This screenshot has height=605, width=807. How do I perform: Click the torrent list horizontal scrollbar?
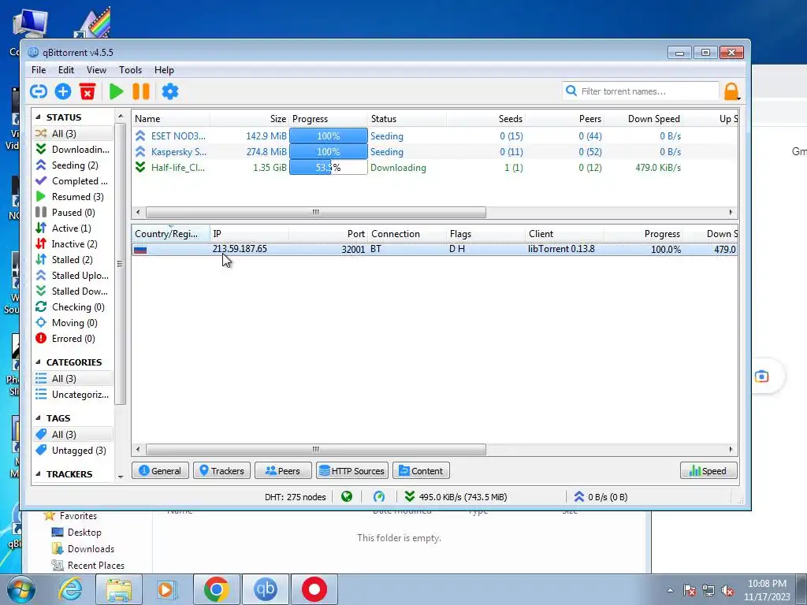click(315, 212)
